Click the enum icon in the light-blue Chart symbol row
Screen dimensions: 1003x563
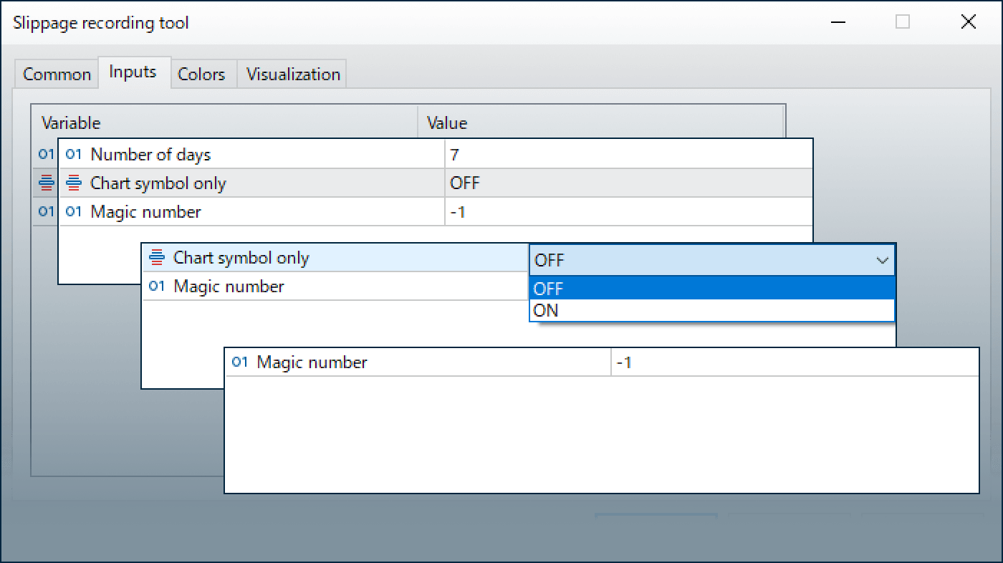tap(157, 258)
